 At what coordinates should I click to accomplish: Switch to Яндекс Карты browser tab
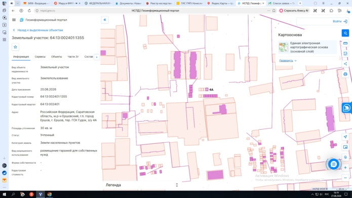pyautogui.click(x=220, y=4)
